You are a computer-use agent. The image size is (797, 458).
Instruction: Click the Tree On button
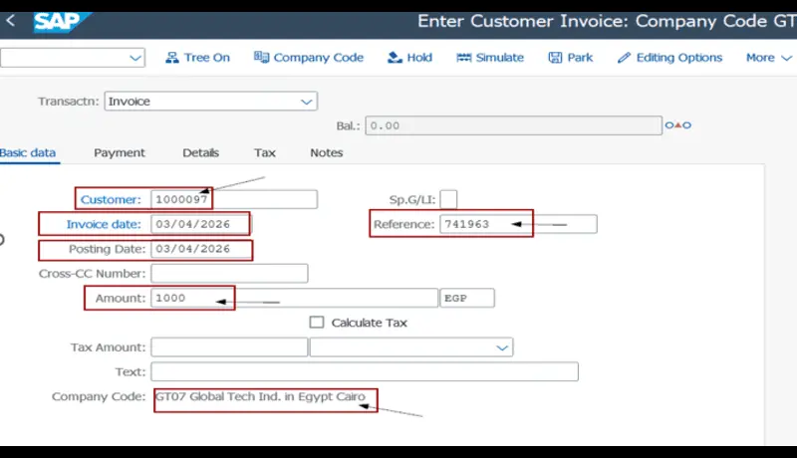197,58
